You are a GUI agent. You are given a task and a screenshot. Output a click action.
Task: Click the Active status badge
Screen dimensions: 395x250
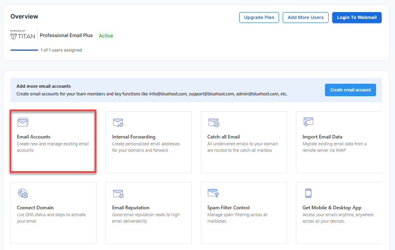[106, 36]
